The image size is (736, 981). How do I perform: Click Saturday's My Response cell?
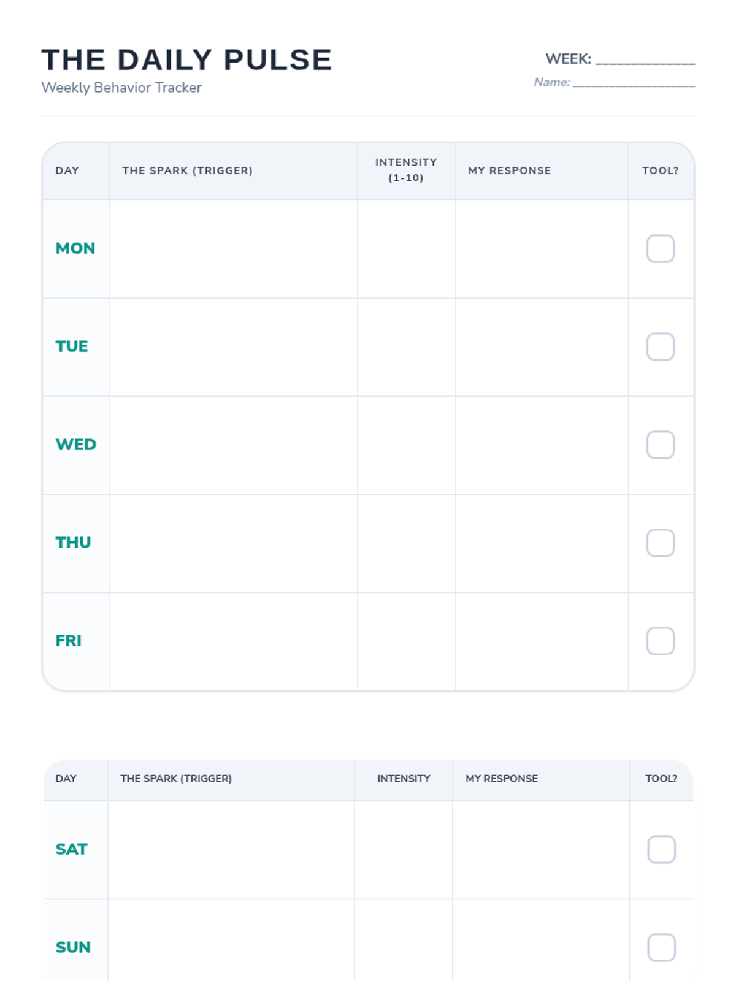[540, 849]
